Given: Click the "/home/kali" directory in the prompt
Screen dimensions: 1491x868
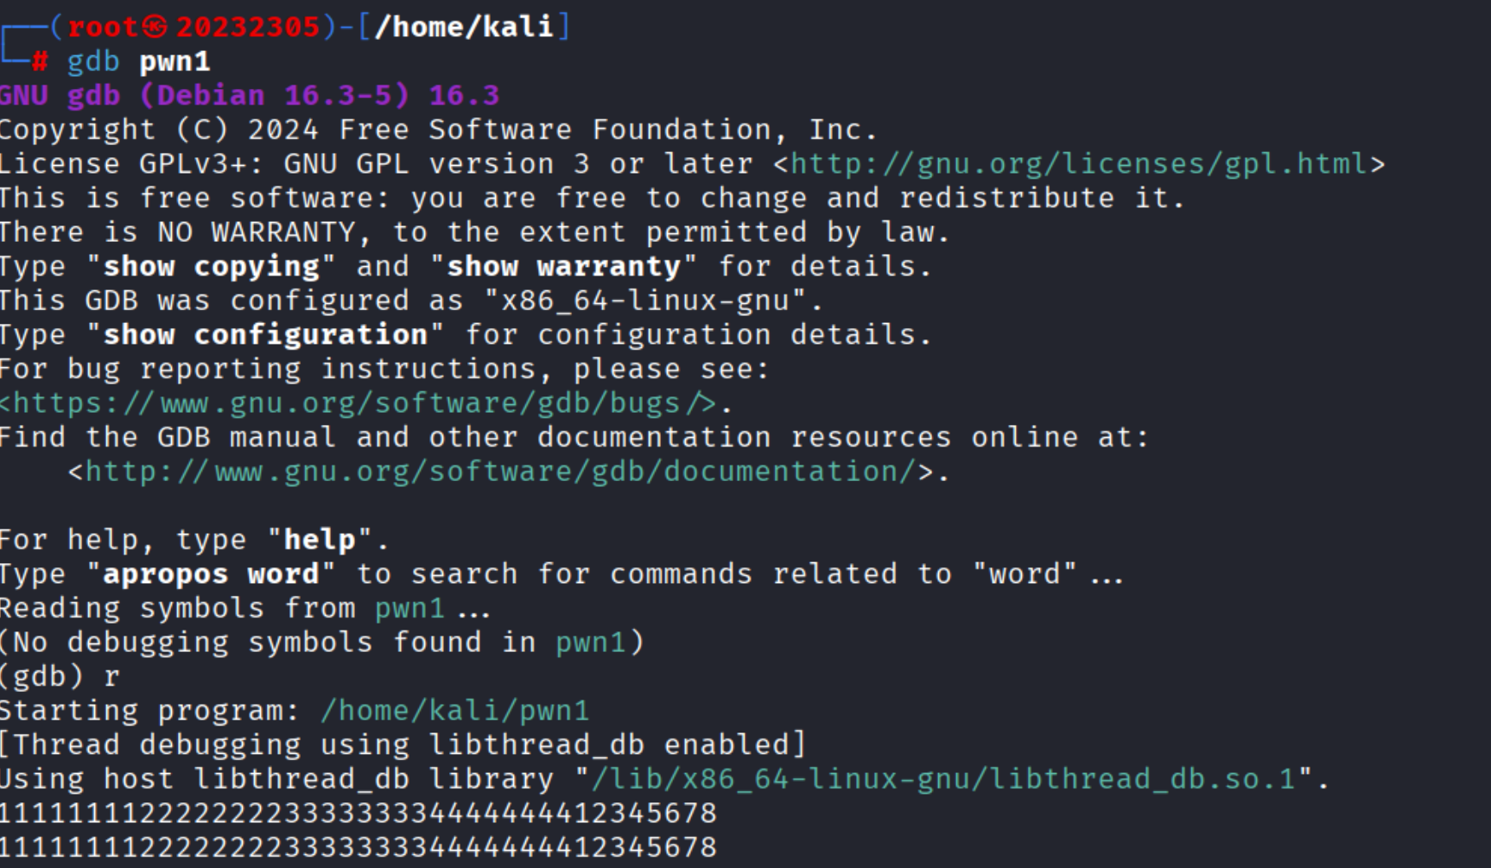Looking at the screenshot, I should pyautogui.click(x=464, y=28).
